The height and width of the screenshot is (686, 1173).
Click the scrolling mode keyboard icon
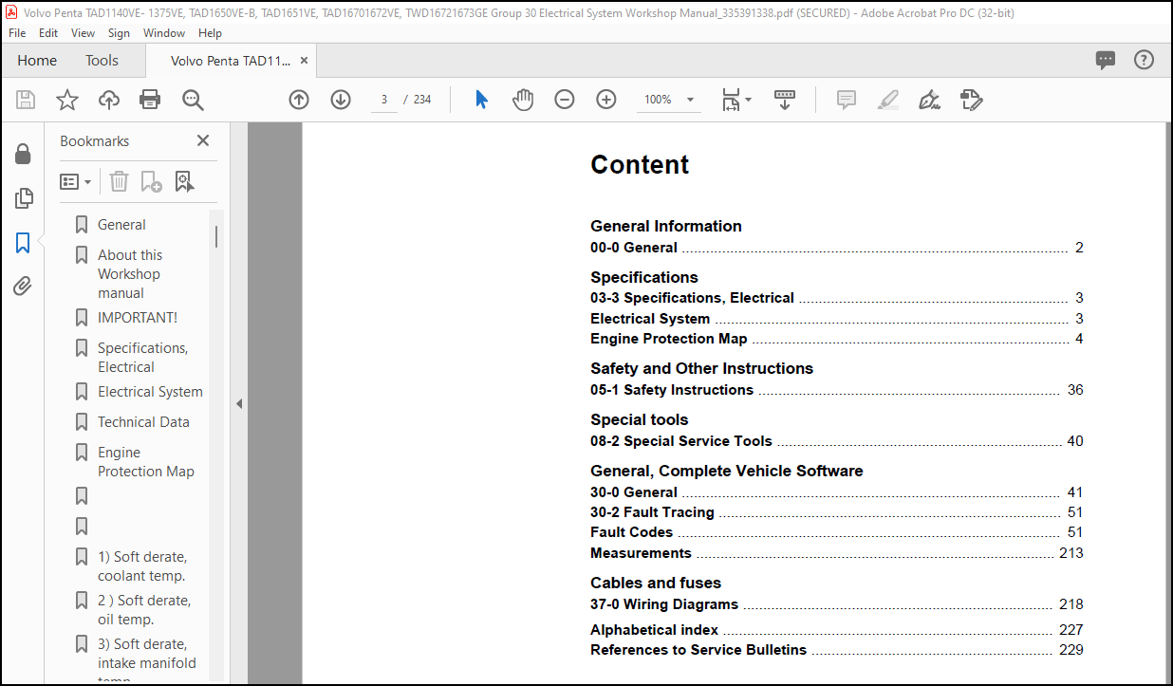tap(785, 100)
